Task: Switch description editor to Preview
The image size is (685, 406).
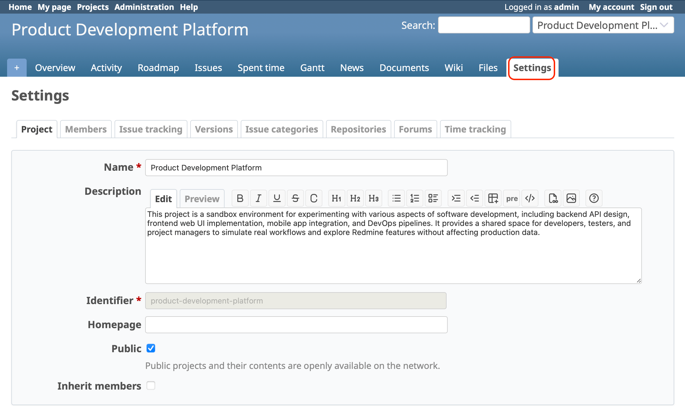Action: [202, 199]
